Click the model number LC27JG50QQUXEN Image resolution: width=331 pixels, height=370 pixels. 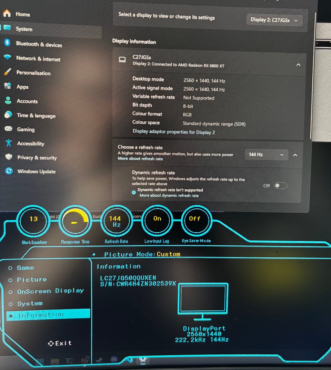128,277
